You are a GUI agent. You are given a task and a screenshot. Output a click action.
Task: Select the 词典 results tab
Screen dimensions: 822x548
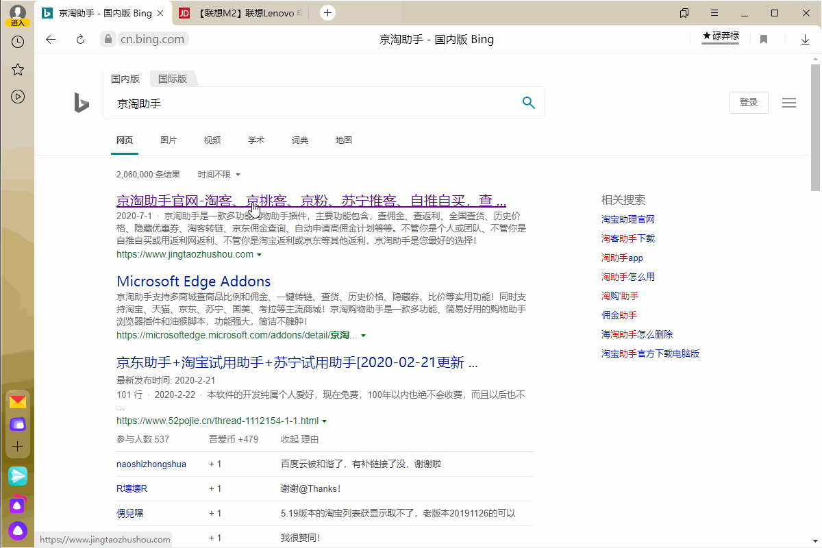click(x=300, y=140)
